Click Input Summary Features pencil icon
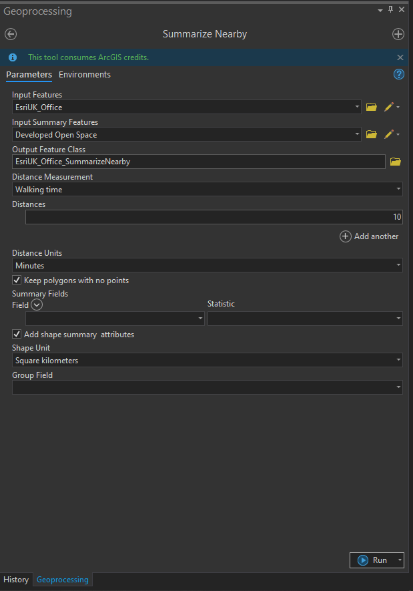 pos(388,134)
